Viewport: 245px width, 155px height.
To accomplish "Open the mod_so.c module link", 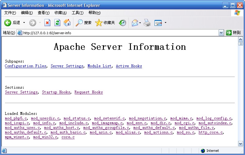I will [x=186, y=133].
